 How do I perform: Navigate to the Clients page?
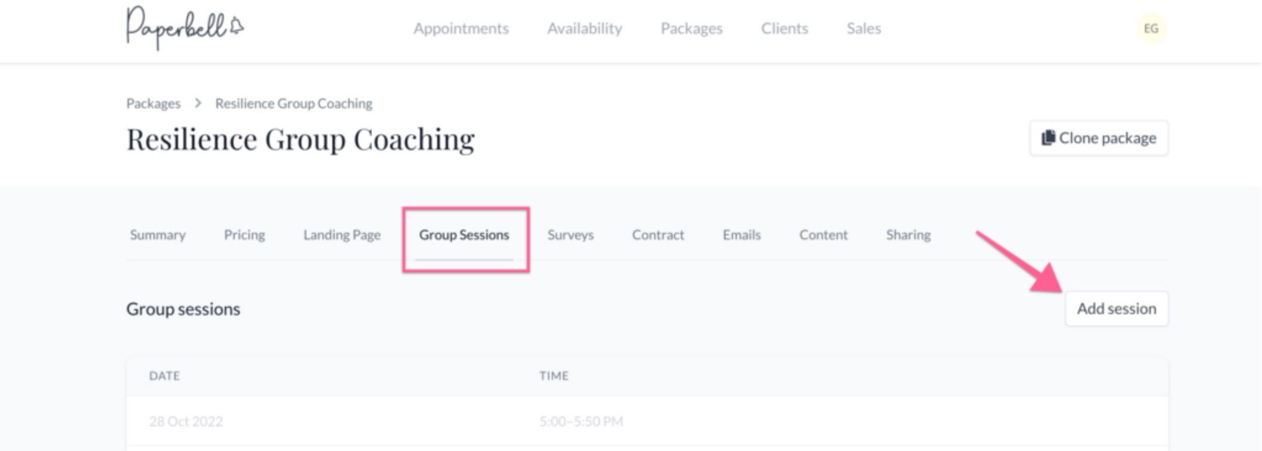[x=784, y=28]
